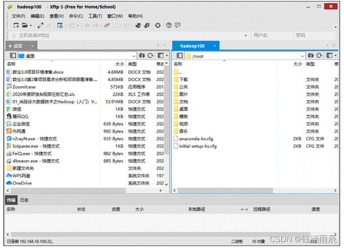This screenshot has width=344, height=248.
Task: Open the 帮助(H) menu
Action: pos(135,16)
